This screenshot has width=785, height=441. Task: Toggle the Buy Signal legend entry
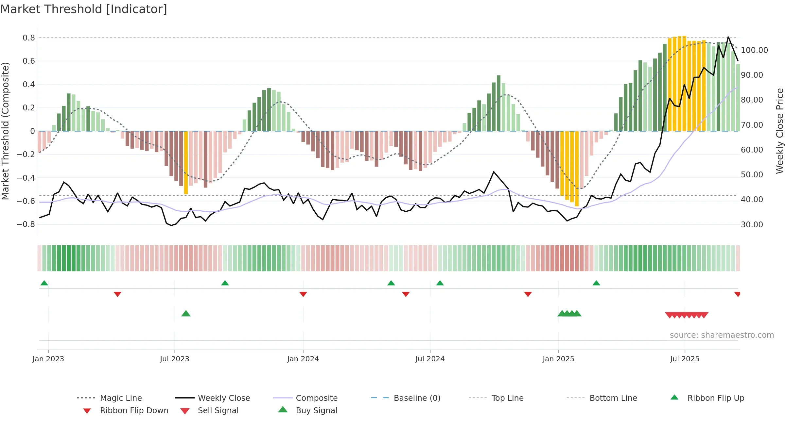[x=307, y=410]
